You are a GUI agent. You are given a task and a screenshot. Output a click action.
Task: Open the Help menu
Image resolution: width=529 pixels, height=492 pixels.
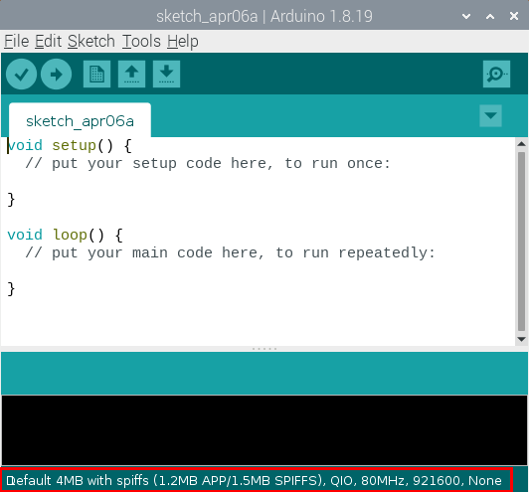[183, 42]
